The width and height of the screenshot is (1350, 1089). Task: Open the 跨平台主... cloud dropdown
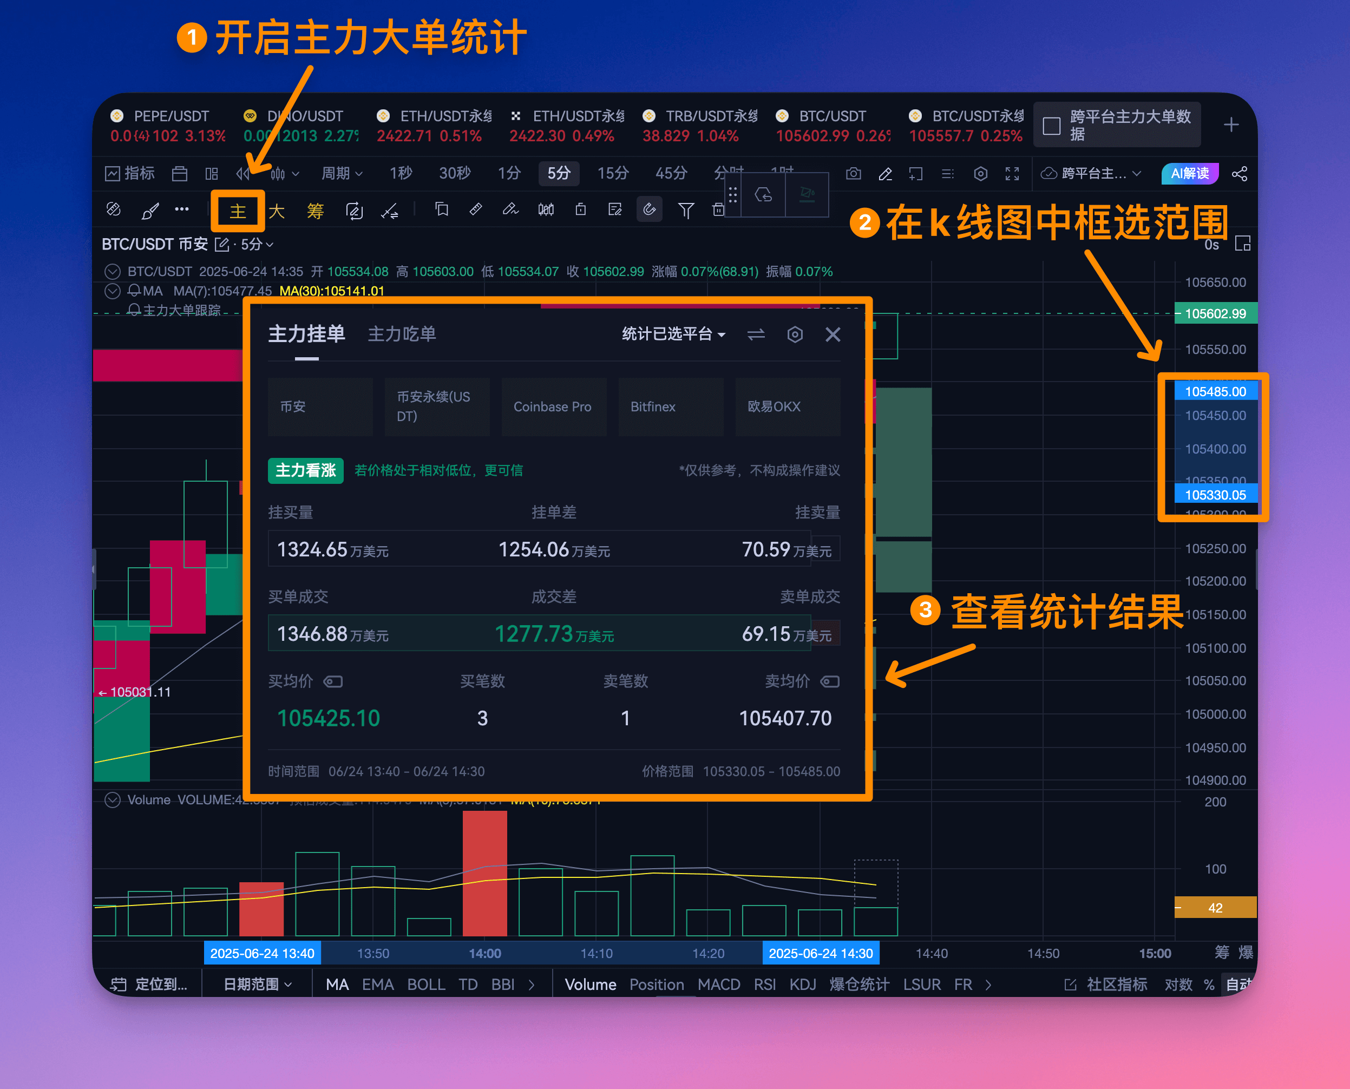[1091, 174]
